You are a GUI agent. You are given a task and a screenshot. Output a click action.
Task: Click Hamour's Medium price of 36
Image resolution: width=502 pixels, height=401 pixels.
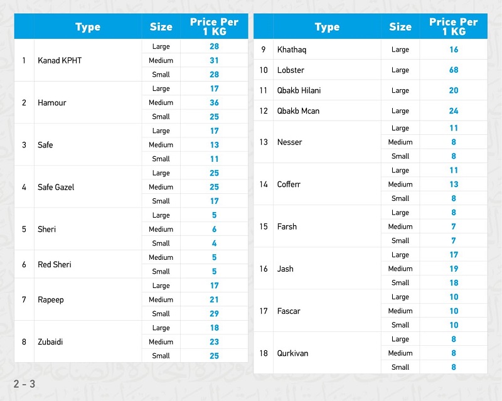click(215, 103)
